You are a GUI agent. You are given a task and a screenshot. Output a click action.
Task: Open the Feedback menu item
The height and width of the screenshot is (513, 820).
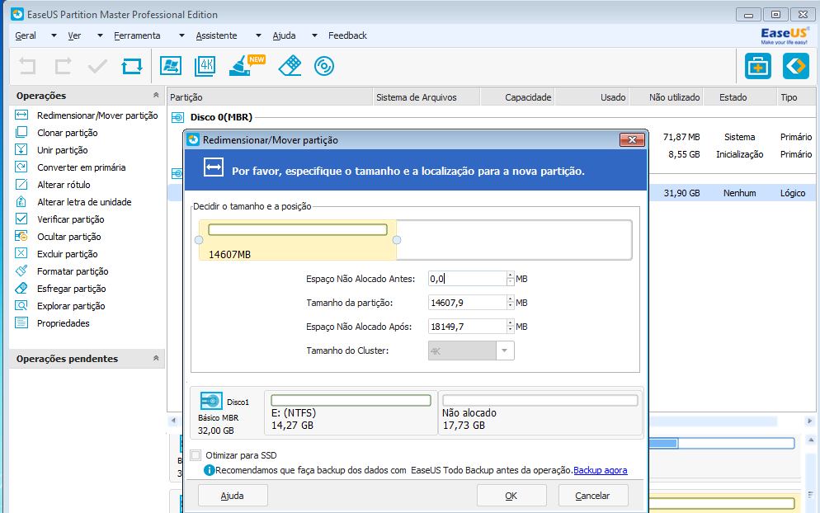[x=348, y=35]
